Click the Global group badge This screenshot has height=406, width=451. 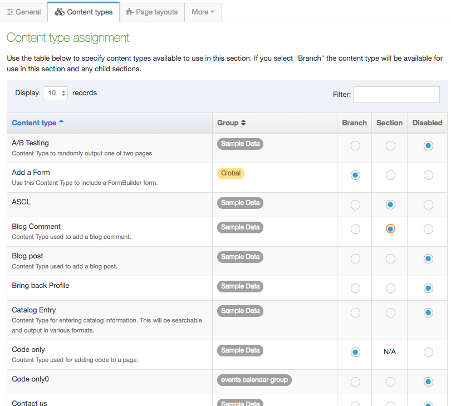[x=231, y=173]
